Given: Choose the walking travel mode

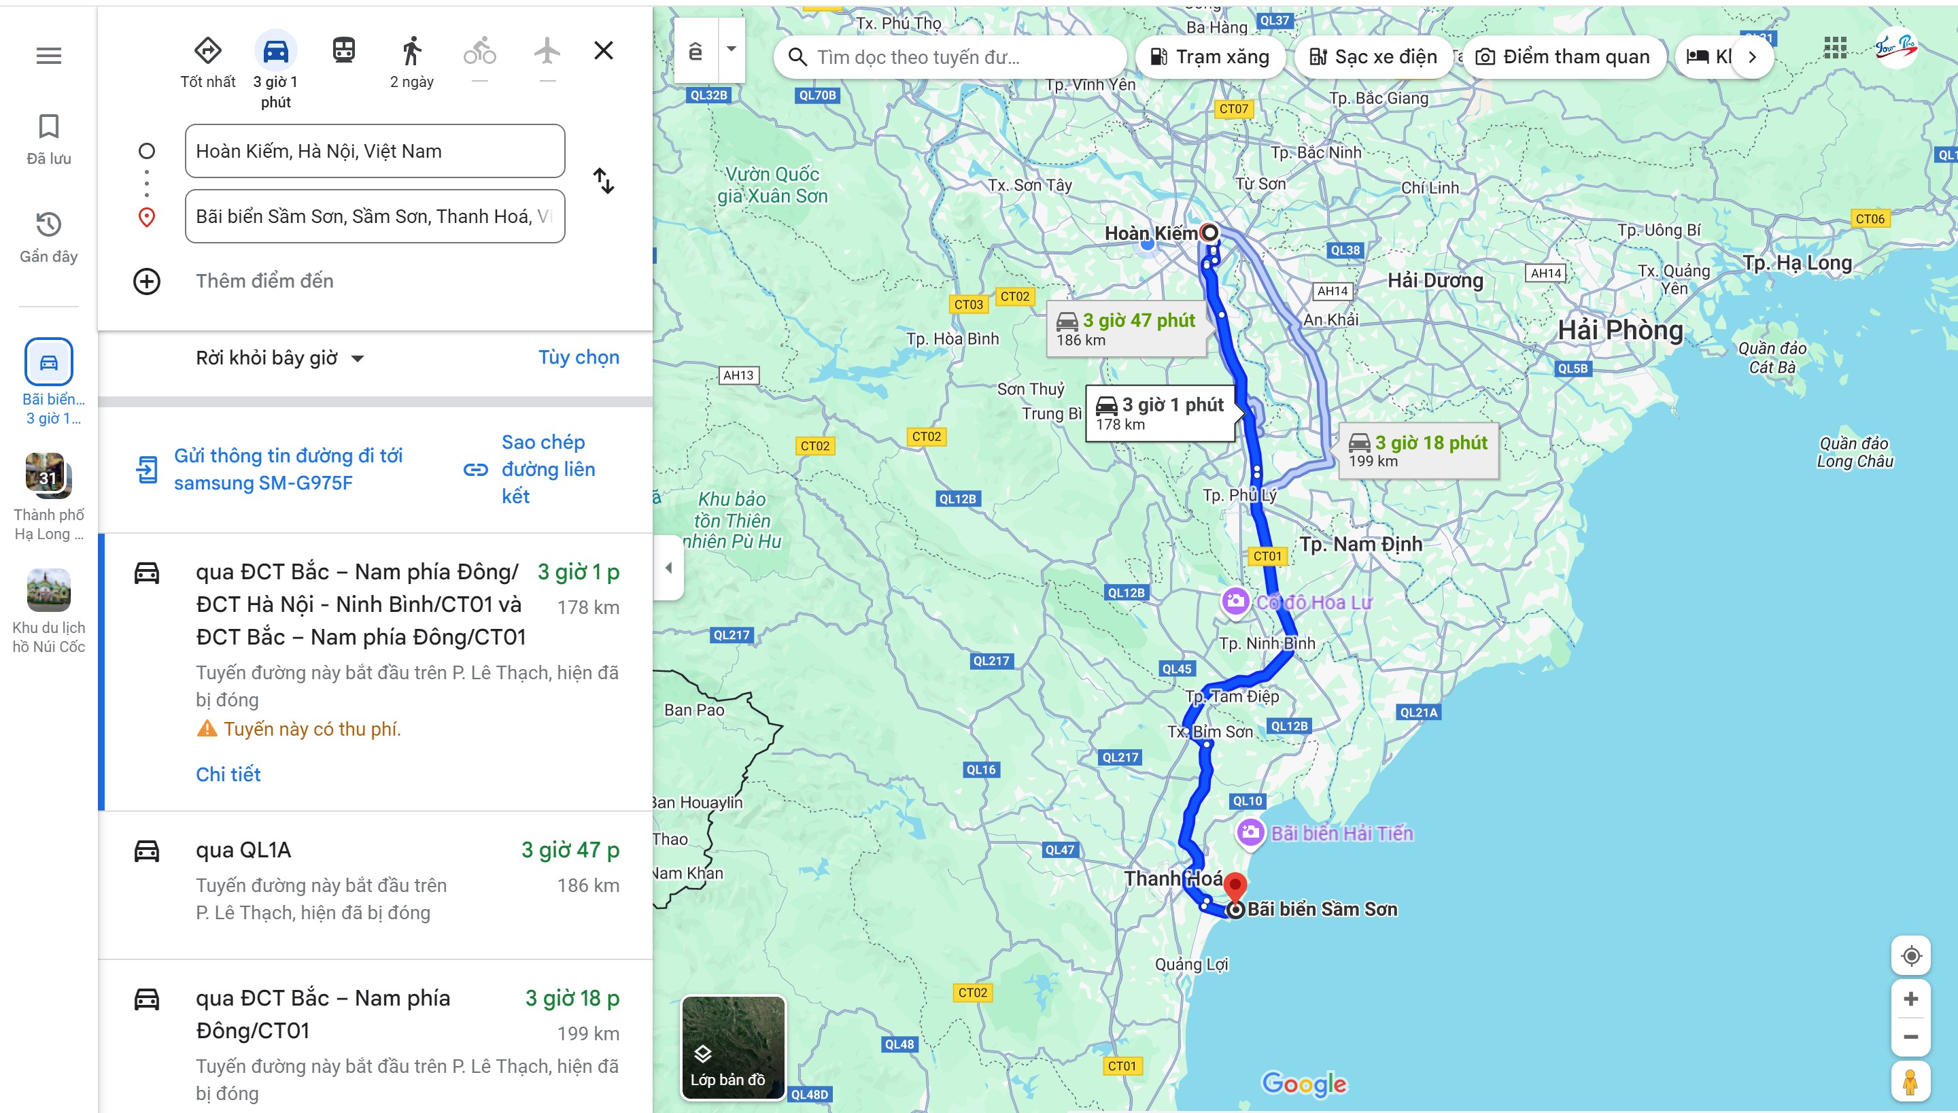Looking at the screenshot, I should click(412, 50).
